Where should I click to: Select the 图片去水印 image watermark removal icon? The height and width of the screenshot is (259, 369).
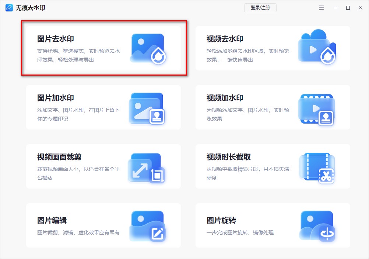147,49
